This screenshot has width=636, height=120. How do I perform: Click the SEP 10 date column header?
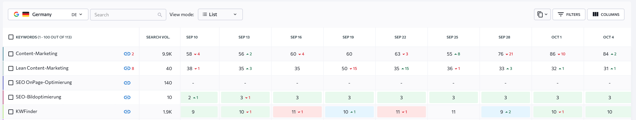click(x=192, y=37)
